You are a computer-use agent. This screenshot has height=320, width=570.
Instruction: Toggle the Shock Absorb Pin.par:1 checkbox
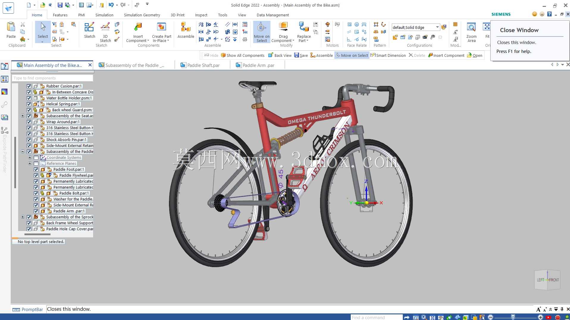point(29,140)
